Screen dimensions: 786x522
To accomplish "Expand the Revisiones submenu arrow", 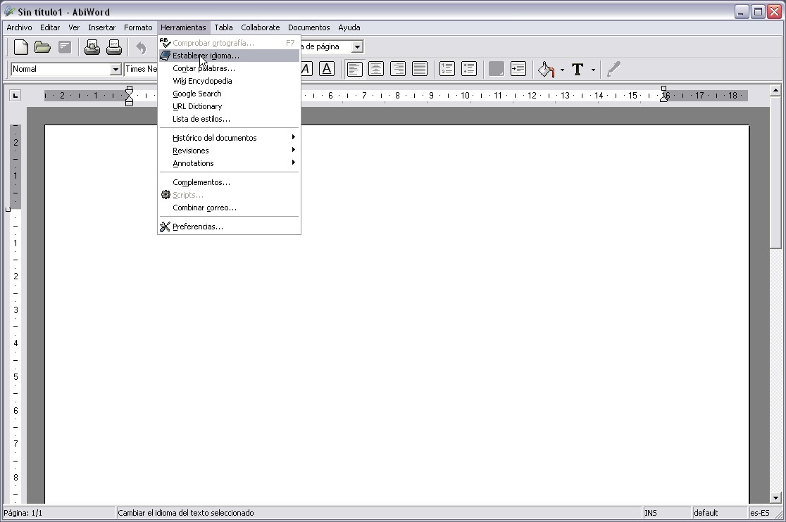I will tap(294, 150).
